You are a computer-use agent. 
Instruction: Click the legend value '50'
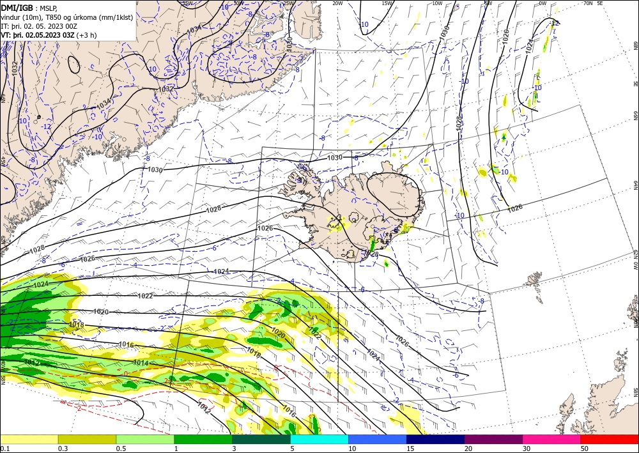click(585, 449)
